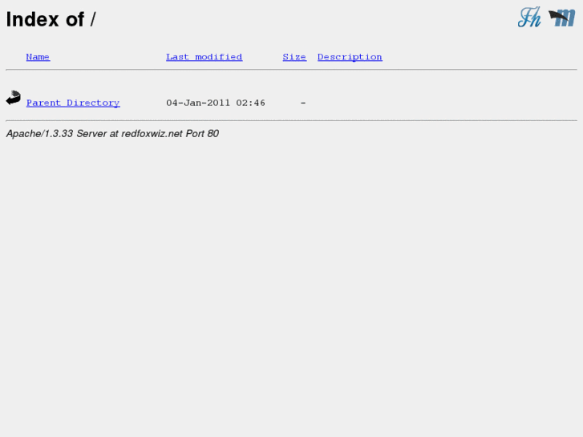The image size is (583, 437).
Task: Click the Apache/1.3.33 server footer text
Action: 112,134
